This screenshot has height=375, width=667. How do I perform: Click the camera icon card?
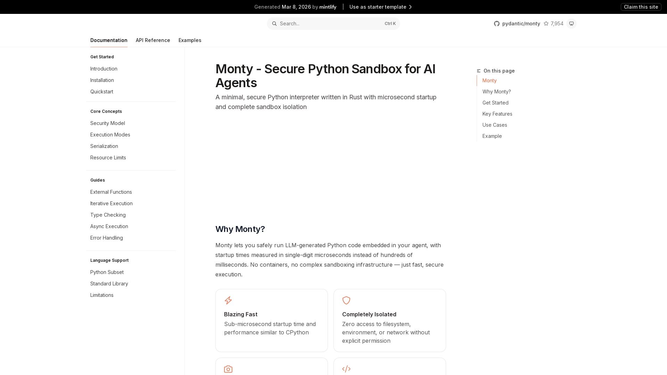point(228,369)
